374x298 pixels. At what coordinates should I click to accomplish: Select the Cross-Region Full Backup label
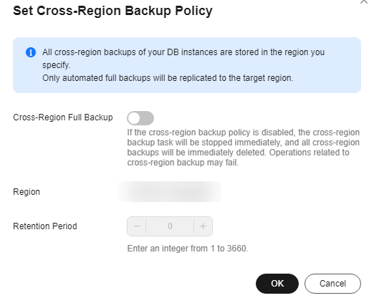pos(63,117)
